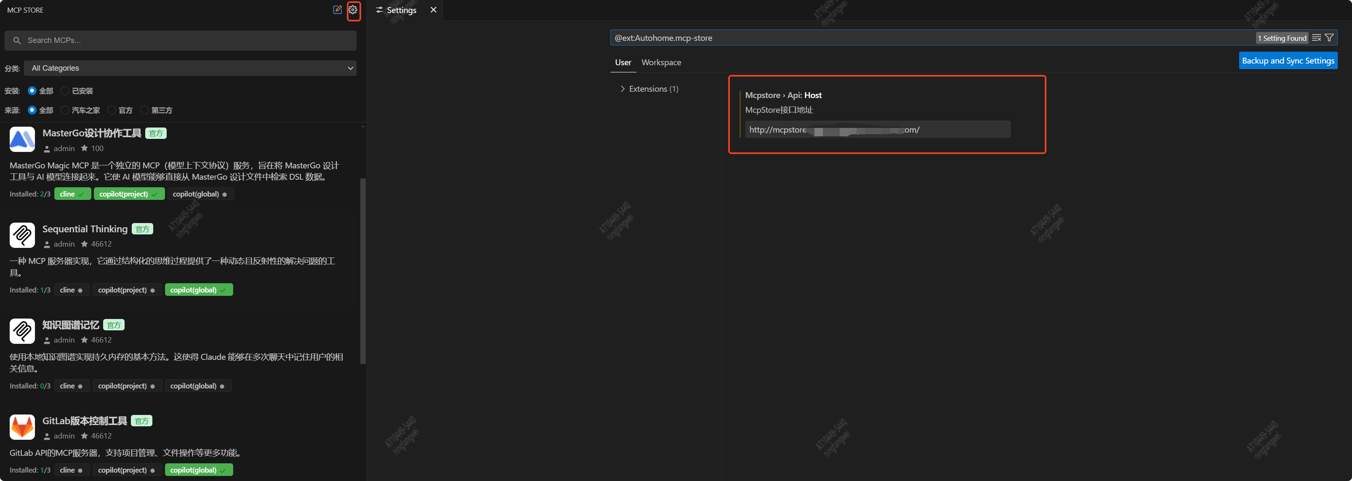Switch to the Workspace settings tab

coord(661,62)
